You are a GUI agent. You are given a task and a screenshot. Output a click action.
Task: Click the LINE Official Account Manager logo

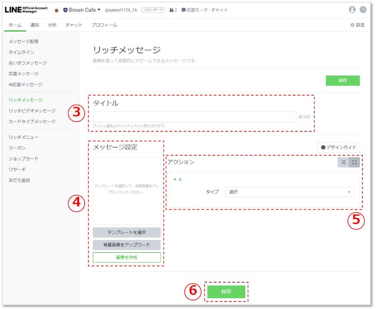(x=26, y=10)
